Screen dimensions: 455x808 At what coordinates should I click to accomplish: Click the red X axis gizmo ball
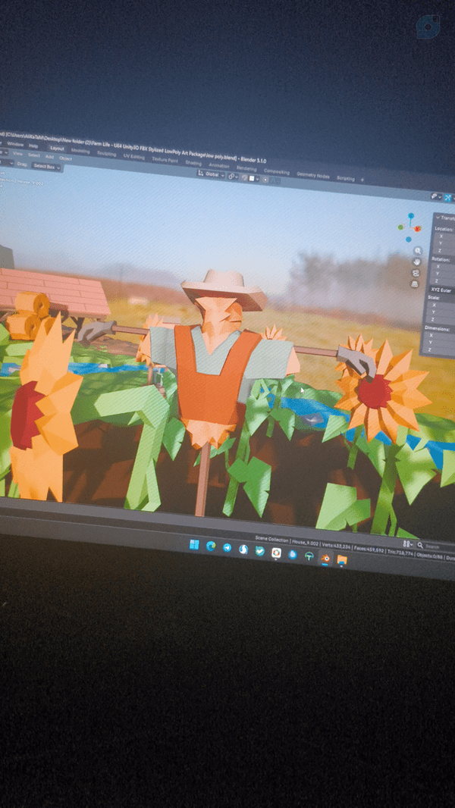(417, 229)
